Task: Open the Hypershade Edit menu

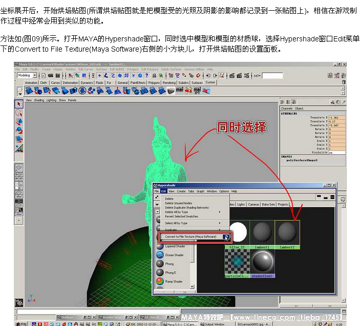Action: click(163, 191)
